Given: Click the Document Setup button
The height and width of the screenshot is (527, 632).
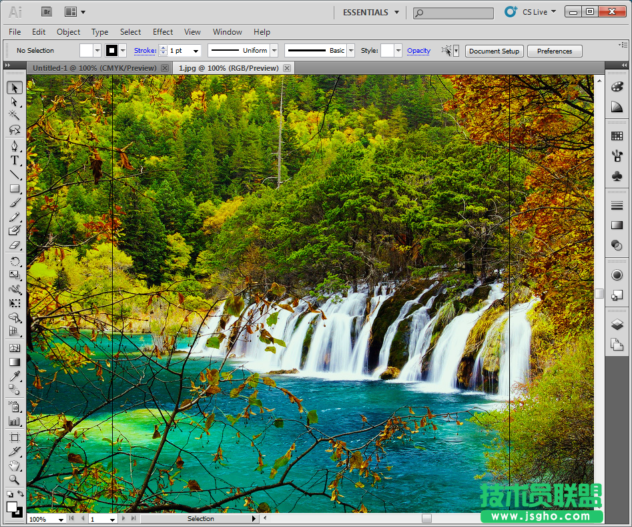Looking at the screenshot, I should pyautogui.click(x=494, y=51).
